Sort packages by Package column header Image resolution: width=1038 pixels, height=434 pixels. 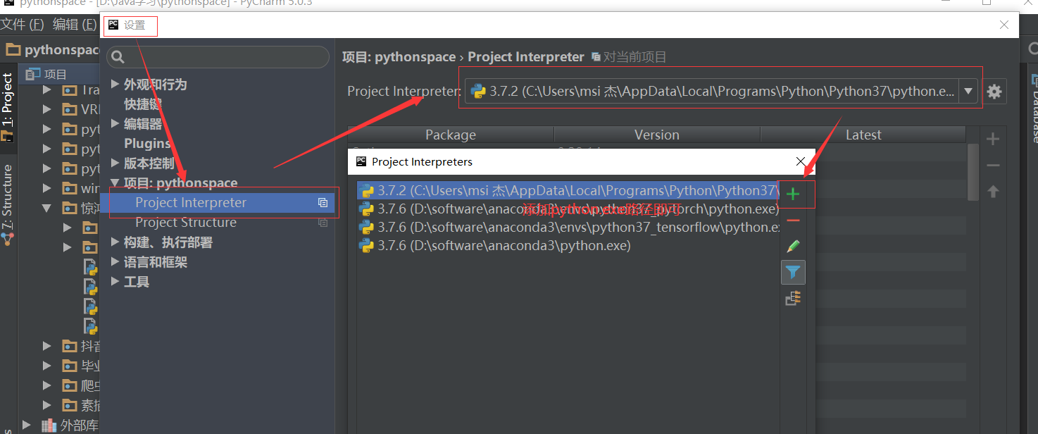point(451,135)
